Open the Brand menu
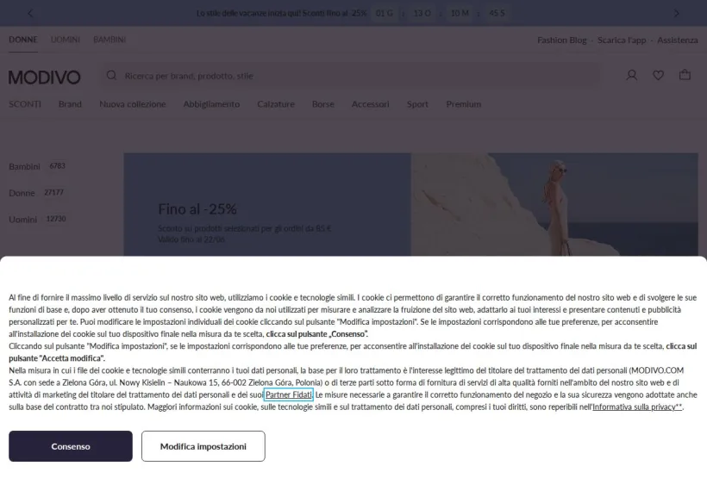This screenshot has height=497, width=707. [x=70, y=104]
